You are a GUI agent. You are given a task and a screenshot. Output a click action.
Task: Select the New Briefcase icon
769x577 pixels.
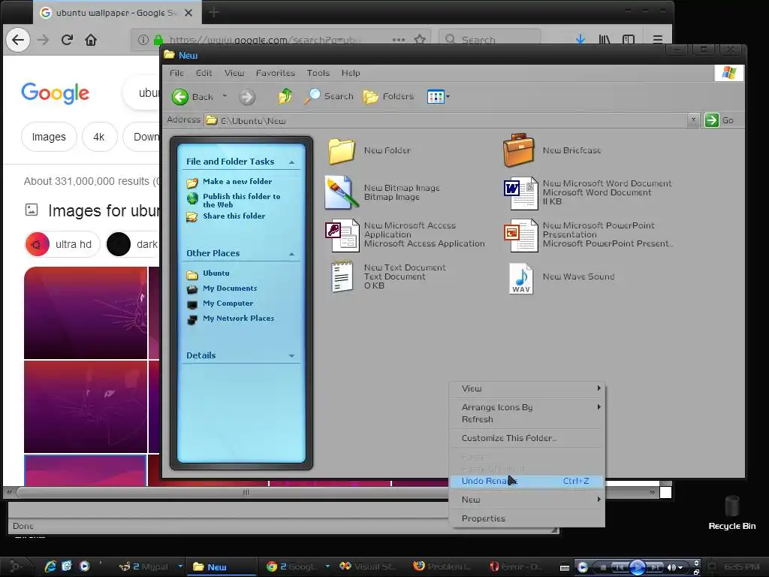pos(518,150)
